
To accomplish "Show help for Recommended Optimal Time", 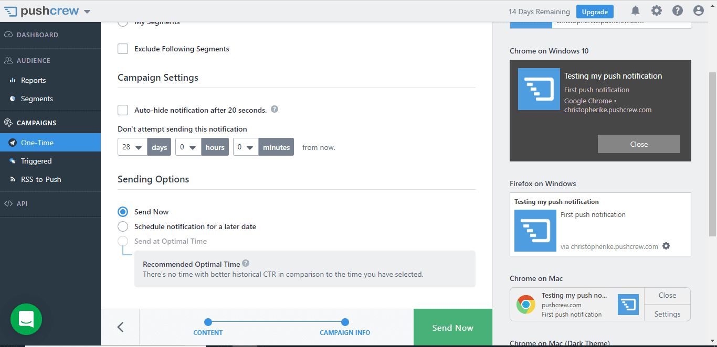I will pyautogui.click(x=246, y=264).
